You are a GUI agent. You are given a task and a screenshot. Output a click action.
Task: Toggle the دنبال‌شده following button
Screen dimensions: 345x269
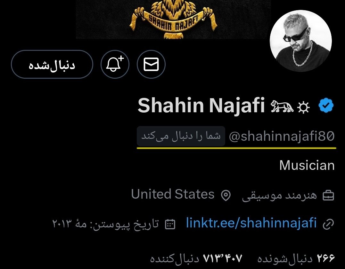point(52,64)
